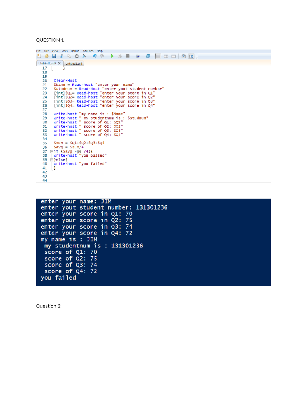Click the Copy icon
307x398 pixels.
tap(69, 56)
